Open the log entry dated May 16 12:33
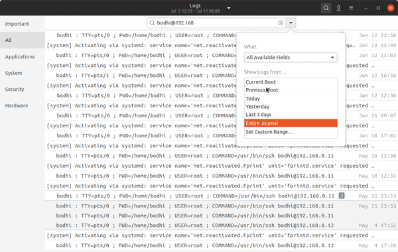Screen dimensions: 398x252 pyautogui.click(x=222, y=176)
